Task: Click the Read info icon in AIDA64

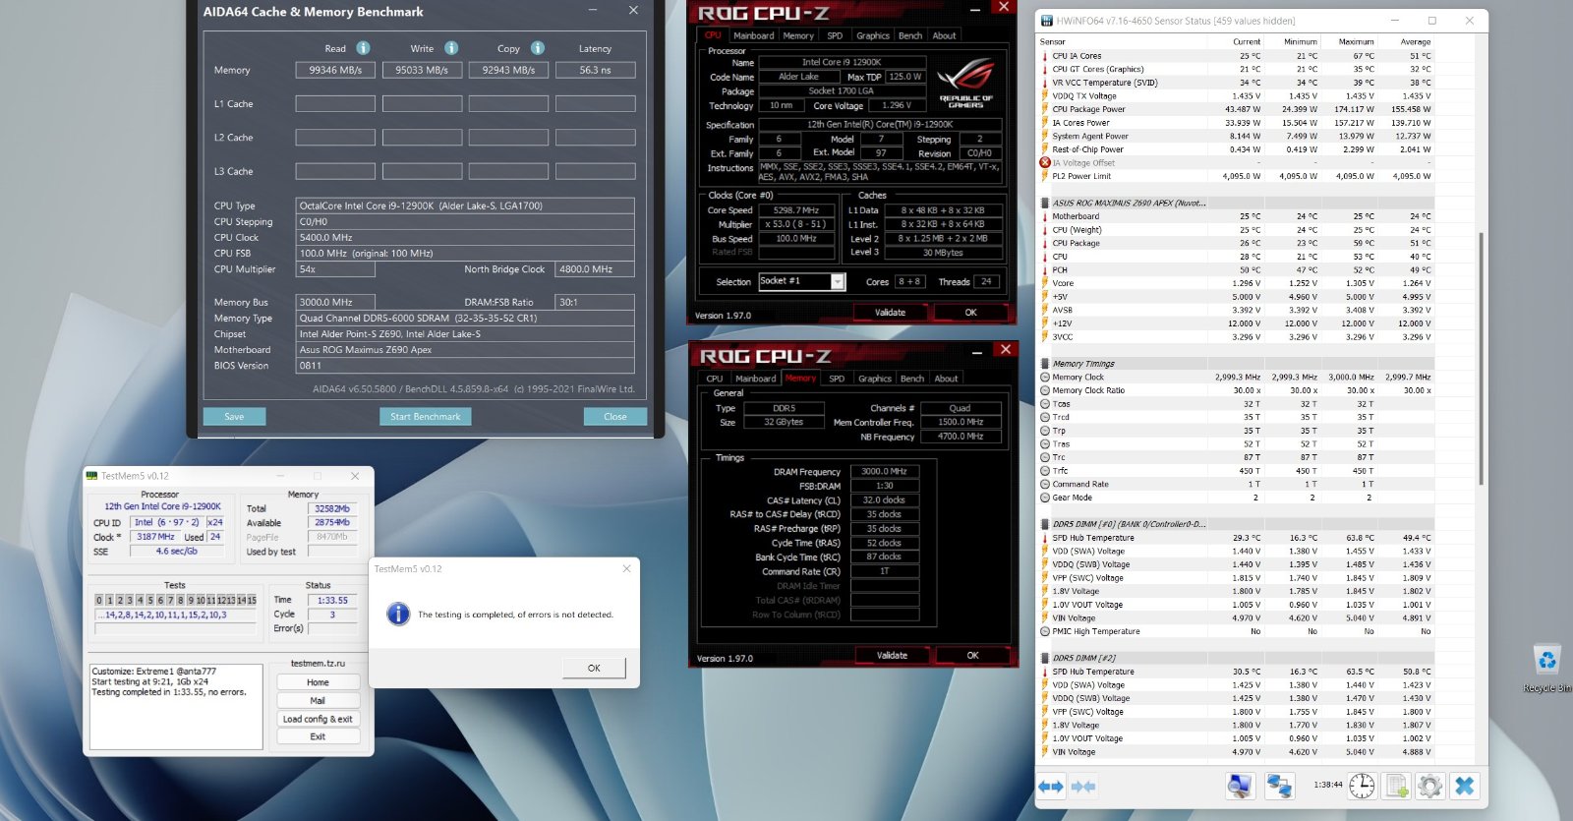Action: 363,48
